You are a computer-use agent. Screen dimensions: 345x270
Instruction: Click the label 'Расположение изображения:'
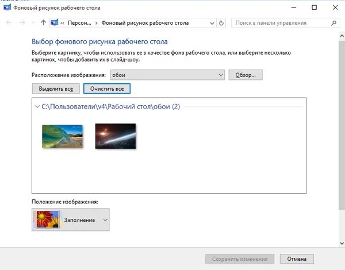(68, 75)
